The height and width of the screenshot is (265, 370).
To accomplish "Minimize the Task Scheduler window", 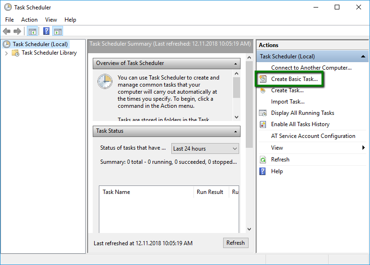I will click(316, 7).
